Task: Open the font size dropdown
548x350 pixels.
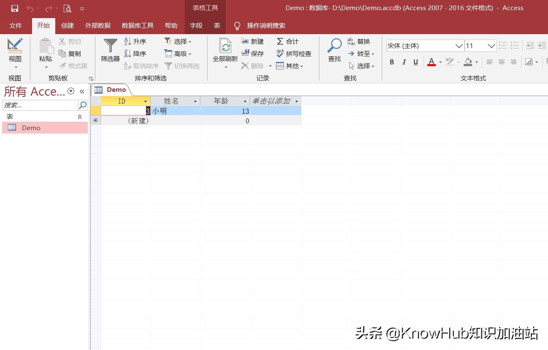Action: (x=491, y=45)
